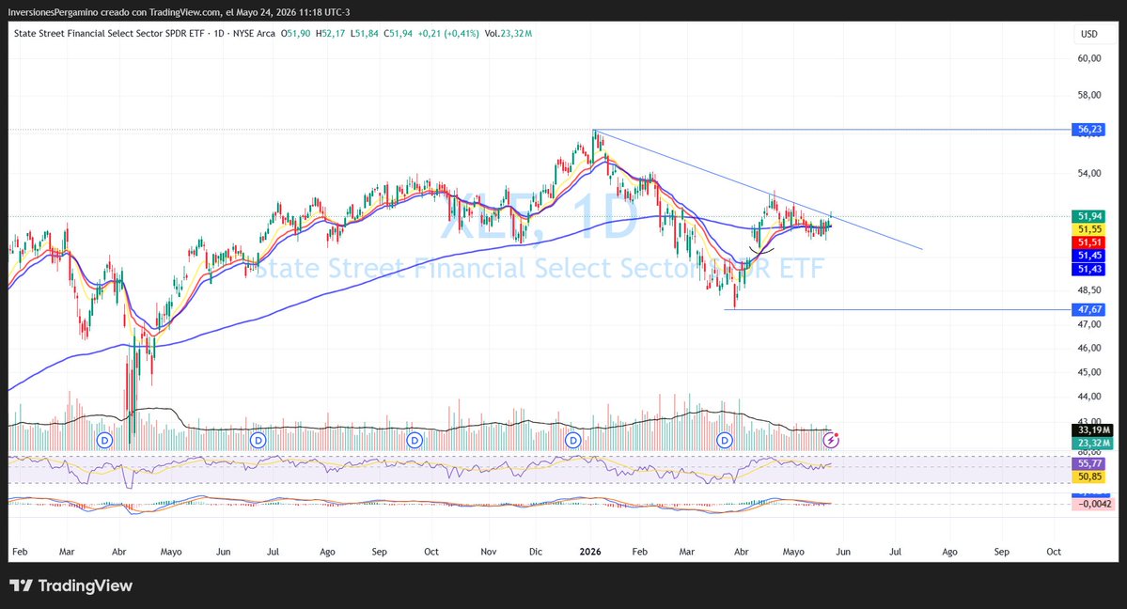The height and width of the screenshot is (609, 1127).
Task: Click the InversionesPergamino attribution text at top
Action: coord(179,12)
